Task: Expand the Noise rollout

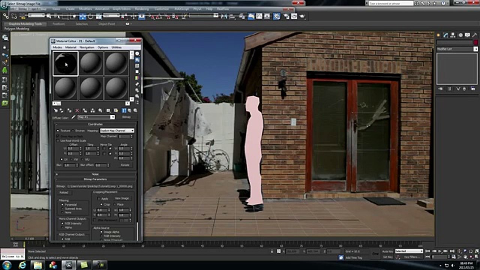Action: tap(96, 174)
